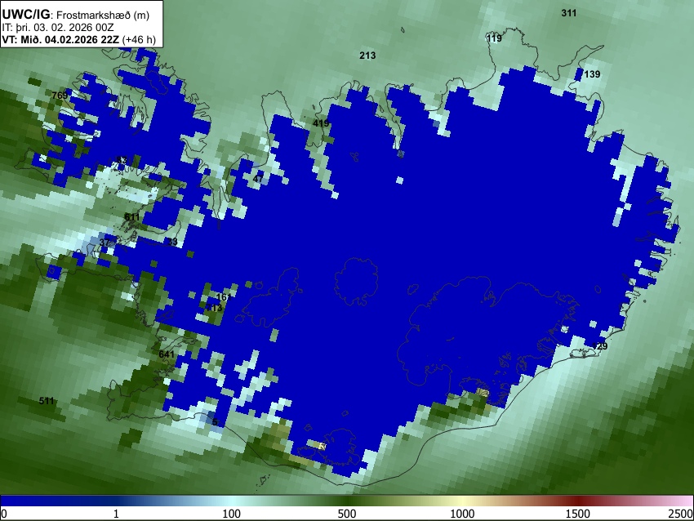
Task: Click the map value 611
Action: [132, 217]
